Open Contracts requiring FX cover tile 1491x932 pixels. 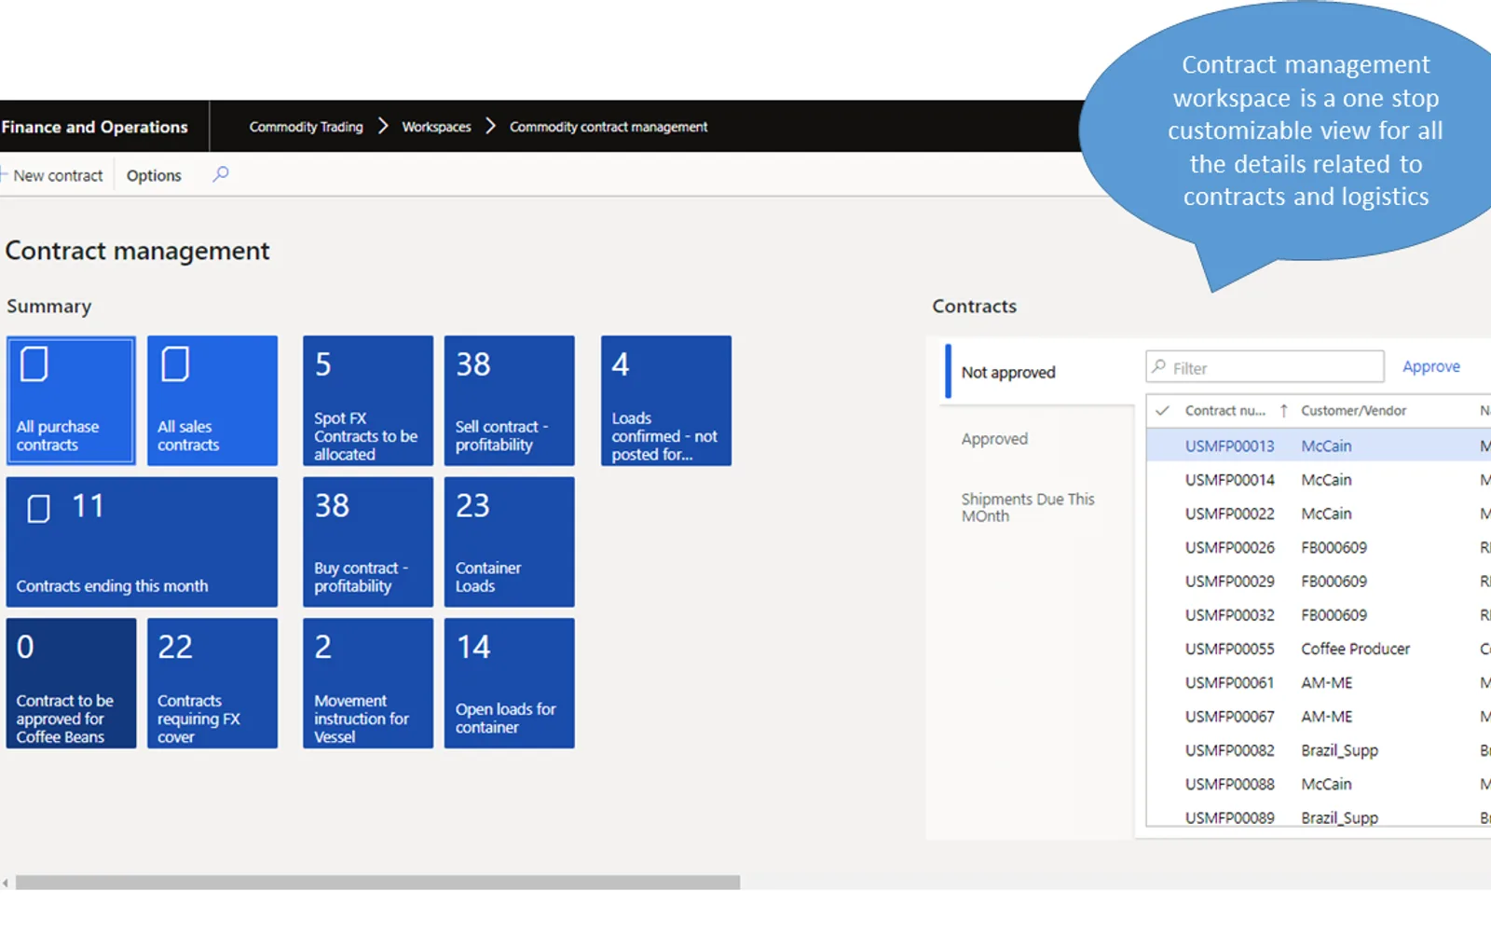tap(212, 683)
